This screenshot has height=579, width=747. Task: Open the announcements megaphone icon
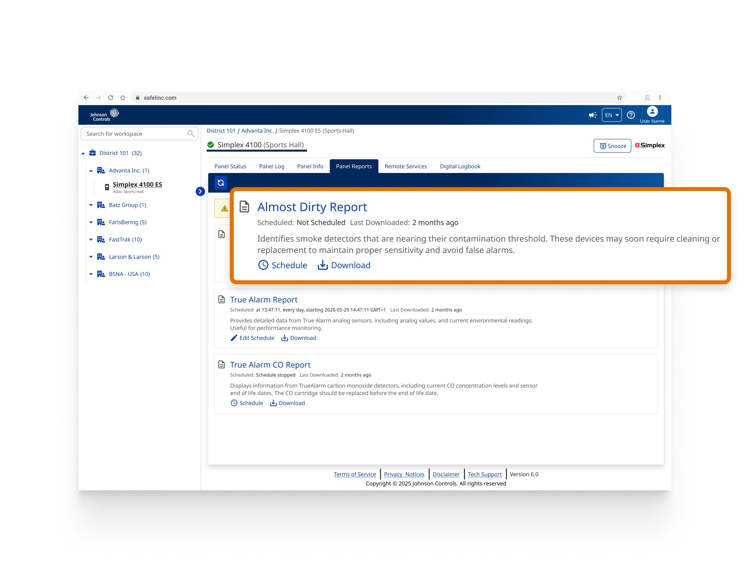pyautogui.click(x=593, y=115)
